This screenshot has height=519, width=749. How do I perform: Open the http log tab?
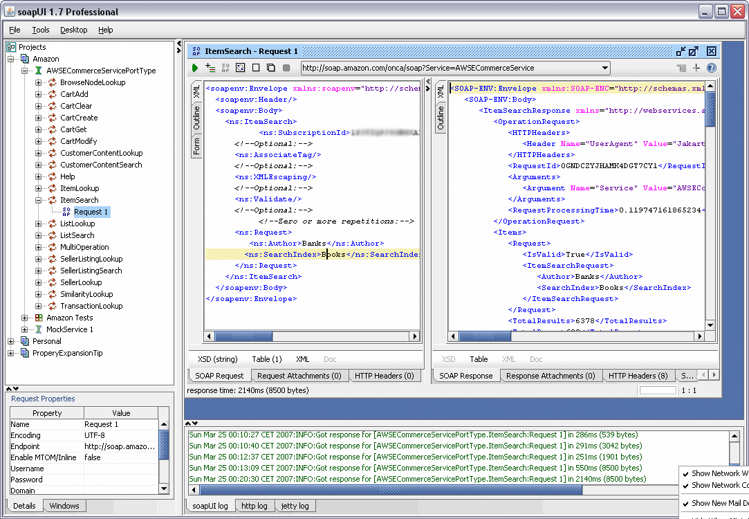[254, 506]
